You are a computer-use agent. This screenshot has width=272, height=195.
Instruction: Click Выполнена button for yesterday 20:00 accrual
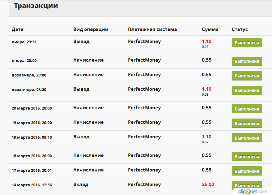(247, 61)
